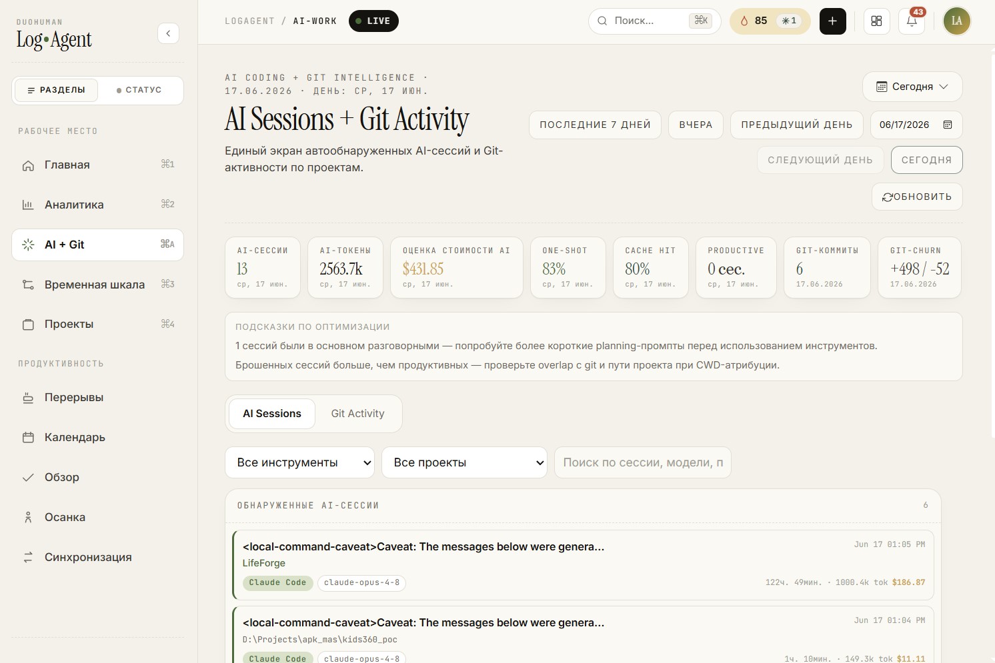Image resolution: width=995 pixels, height=663 pixels.
Task: Select the AI + Git sparkle icon
Action: pyautogui.click(x=28, y=245)
